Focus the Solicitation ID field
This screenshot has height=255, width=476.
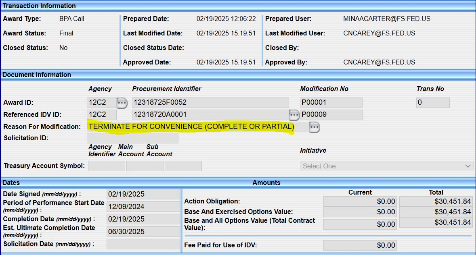pyautogui.click(x=132, y=138)
